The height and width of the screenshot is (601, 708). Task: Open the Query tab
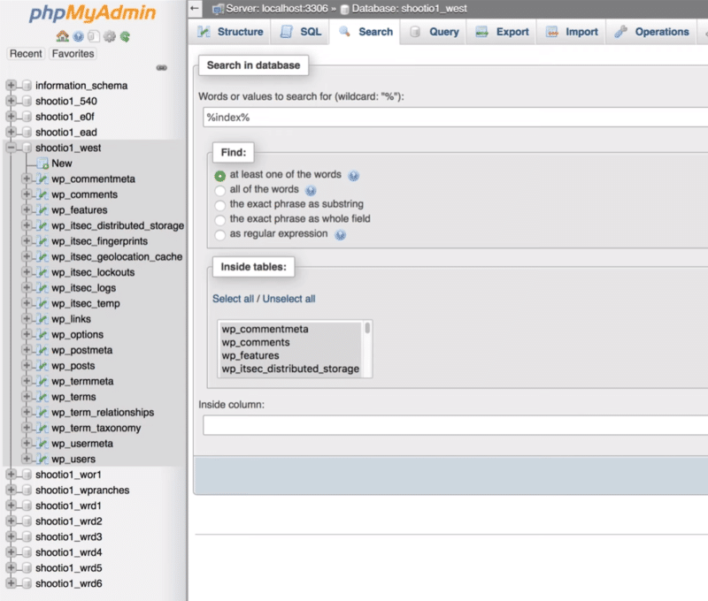[434, 32]
